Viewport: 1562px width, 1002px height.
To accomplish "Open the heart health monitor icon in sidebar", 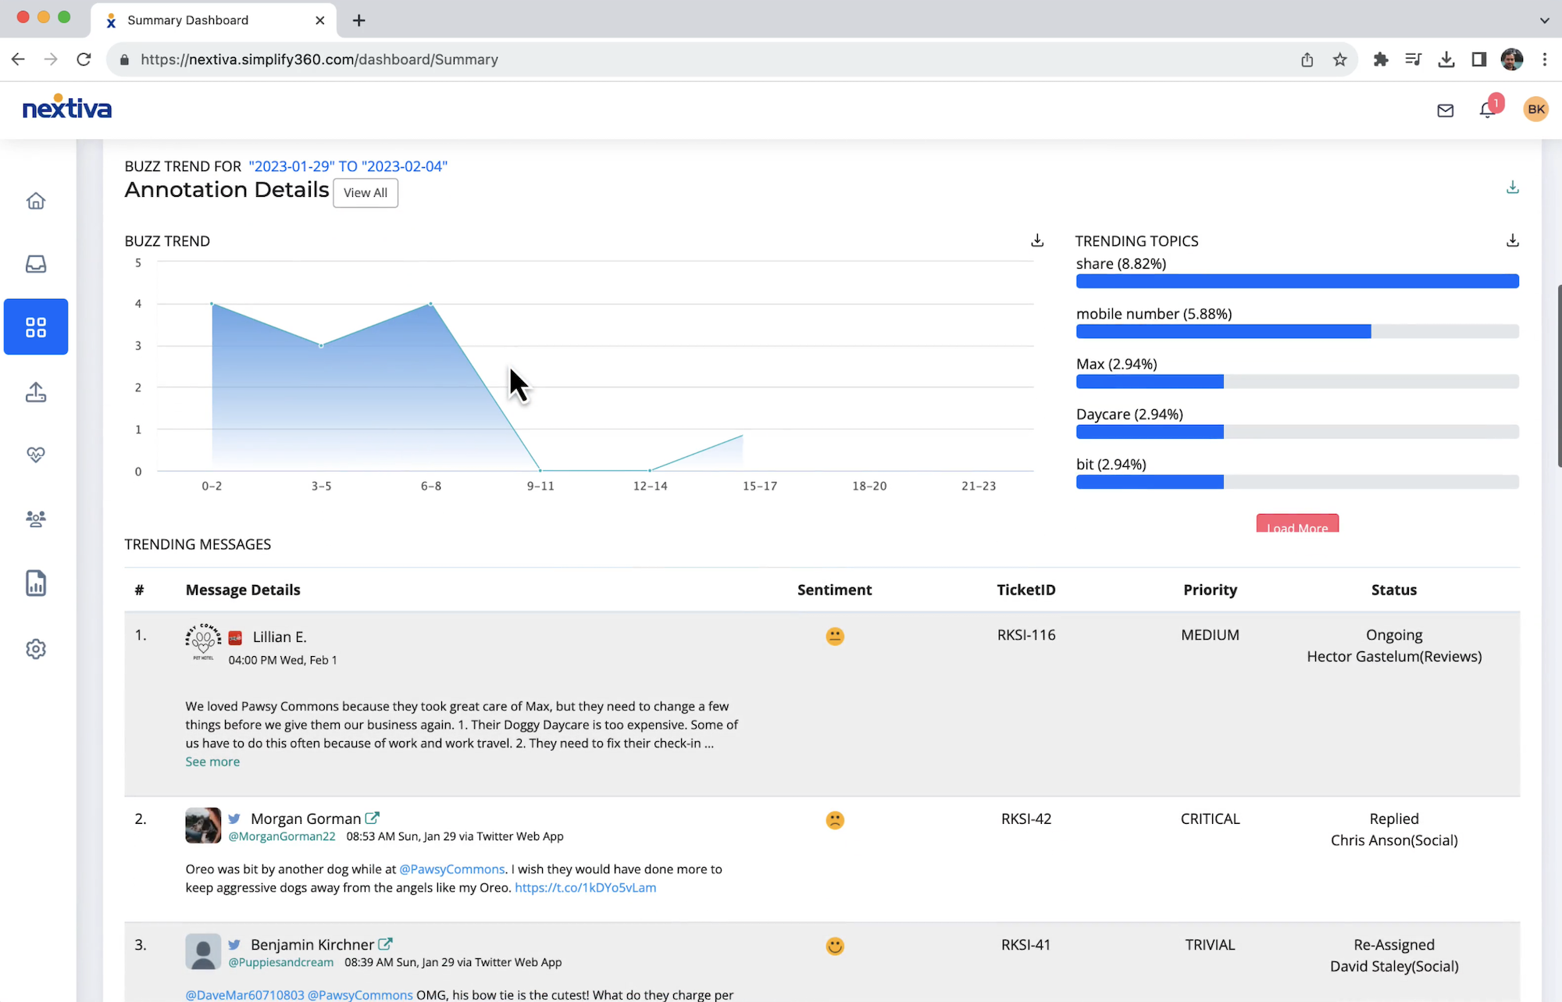I will click(36, 455).
